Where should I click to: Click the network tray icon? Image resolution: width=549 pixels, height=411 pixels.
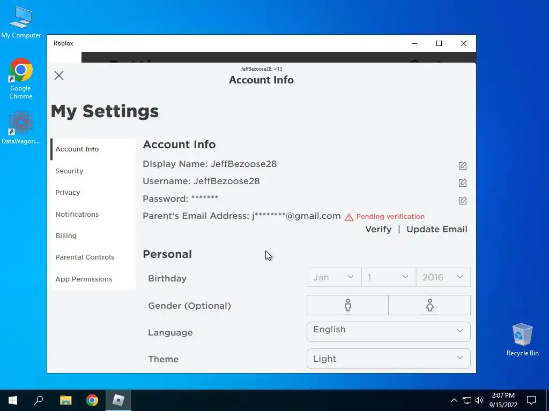pyautogui.click(x=467, y=400)
